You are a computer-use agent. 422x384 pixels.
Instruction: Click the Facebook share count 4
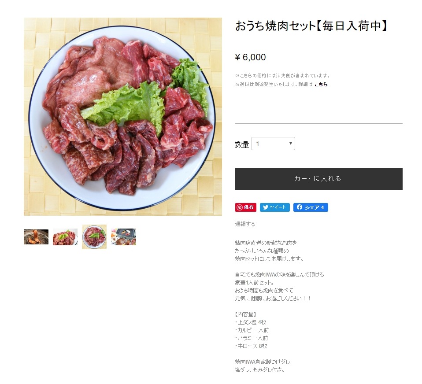coord(322,207)
